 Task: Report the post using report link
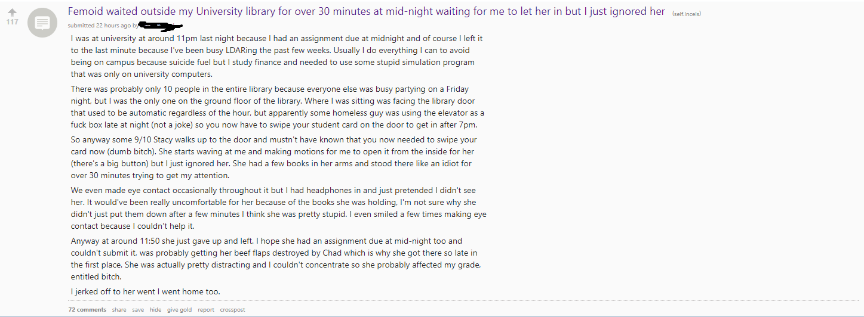206,310
